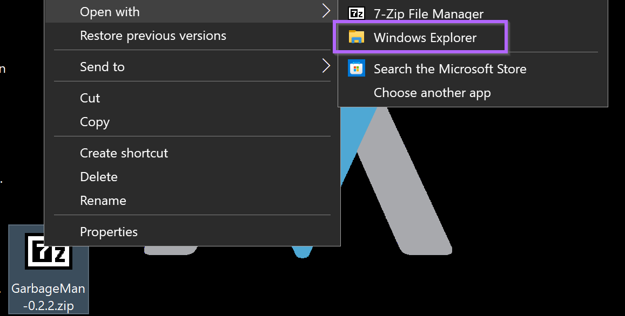
Task: Open with 7-Zip File Manager label
Action: 428,14
